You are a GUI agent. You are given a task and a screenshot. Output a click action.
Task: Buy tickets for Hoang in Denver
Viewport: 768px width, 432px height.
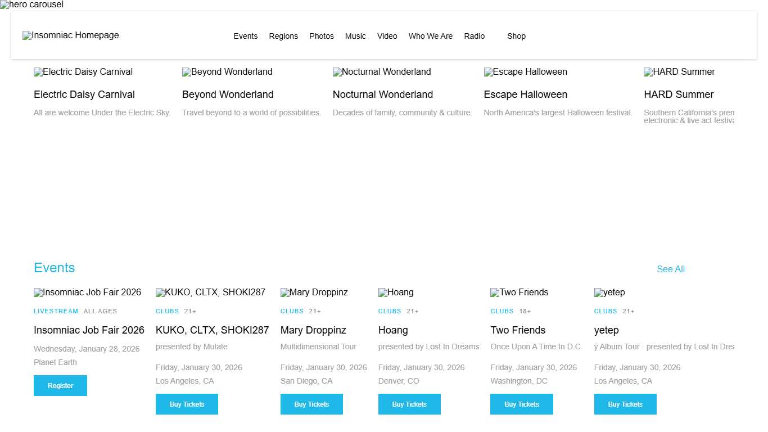[x=409, y=404]
